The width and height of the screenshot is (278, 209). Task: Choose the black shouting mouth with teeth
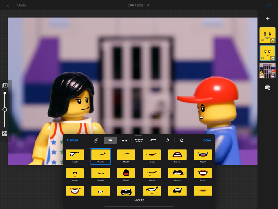[126, 191]
